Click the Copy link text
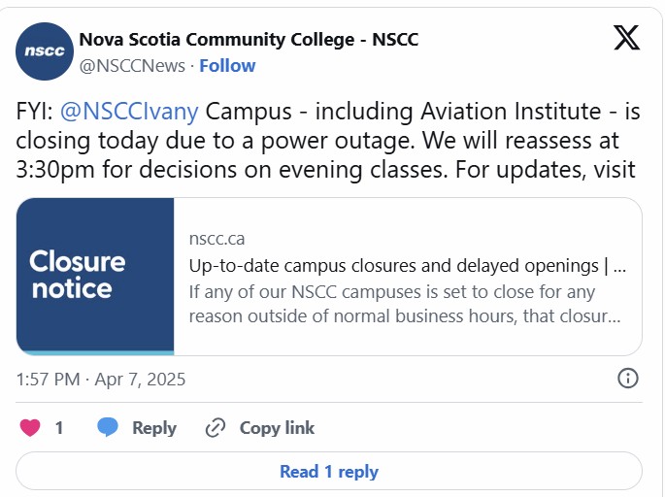This screenshot has width=665, height=497. [x=277, y=428]
